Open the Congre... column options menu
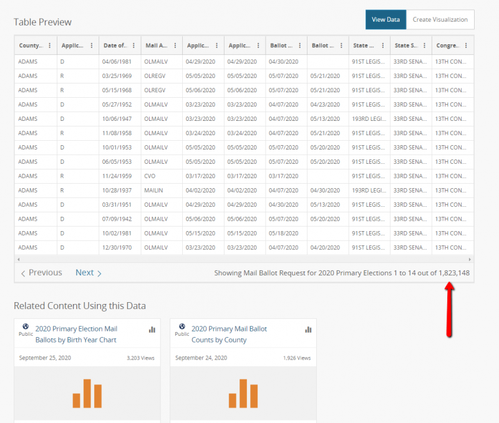The height and width of the screenshot is (423, 499). tap(466, 45)
